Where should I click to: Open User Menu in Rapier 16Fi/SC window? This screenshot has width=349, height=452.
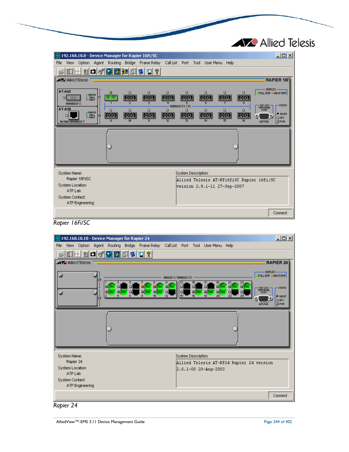(x=213, y=63)
